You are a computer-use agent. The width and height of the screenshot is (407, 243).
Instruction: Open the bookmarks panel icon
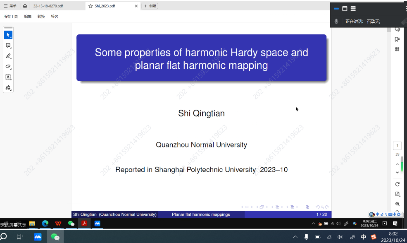coord(397,39)
